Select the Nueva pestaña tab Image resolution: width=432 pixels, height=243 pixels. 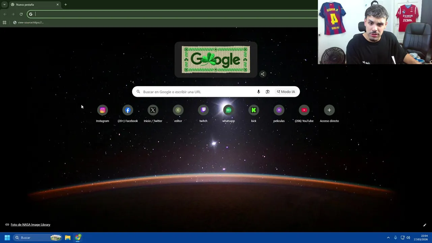[34, 4]
